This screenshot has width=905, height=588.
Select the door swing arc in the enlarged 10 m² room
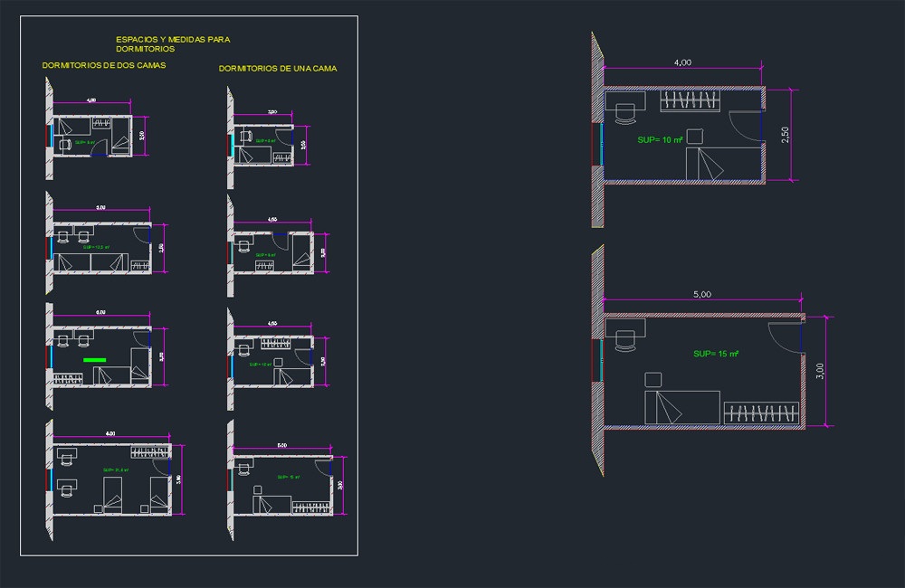click(x=745, y=127)
